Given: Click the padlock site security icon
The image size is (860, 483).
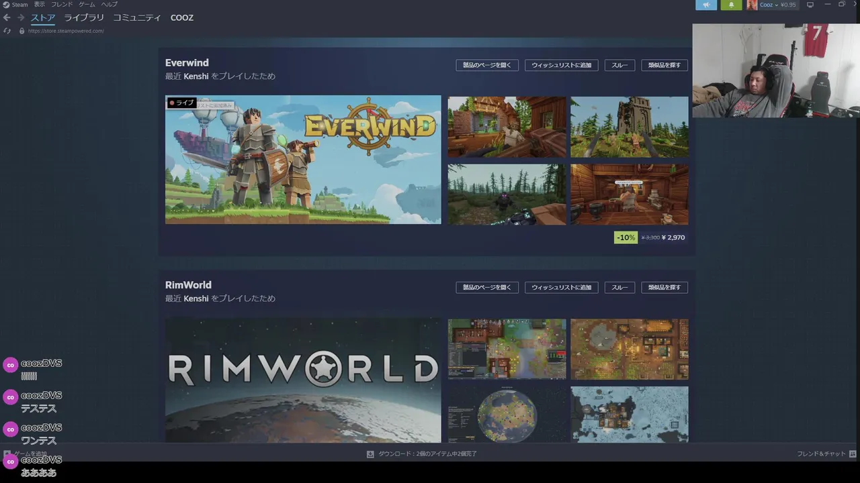Looking at the screenshot, I should [x=21, y=31].
